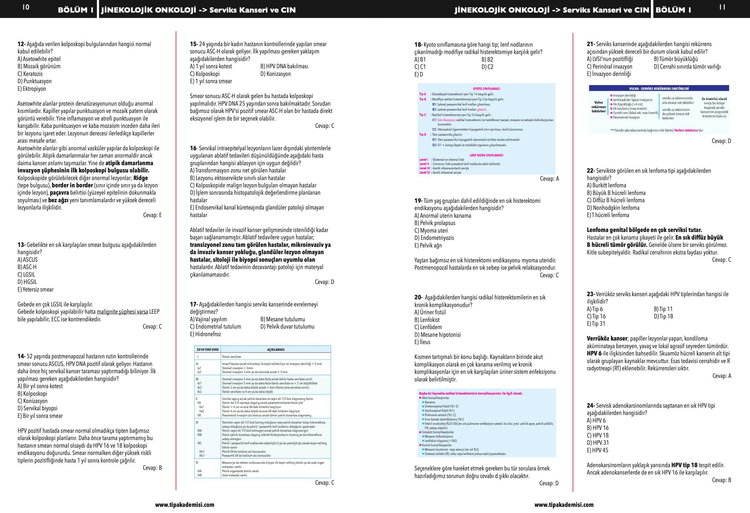Click the page number 11 in header
Image resolution: width=750 pixels, height=513 pixels.
click(x=723, y=7)
